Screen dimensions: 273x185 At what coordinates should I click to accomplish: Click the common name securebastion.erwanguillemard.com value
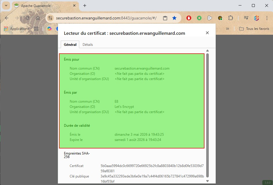point(142,68)
